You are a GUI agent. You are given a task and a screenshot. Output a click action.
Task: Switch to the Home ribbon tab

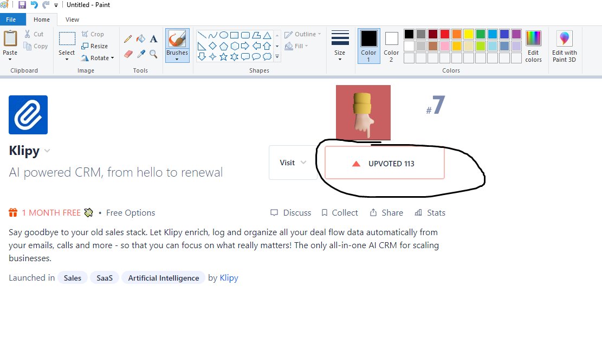[x=42, y=19]
